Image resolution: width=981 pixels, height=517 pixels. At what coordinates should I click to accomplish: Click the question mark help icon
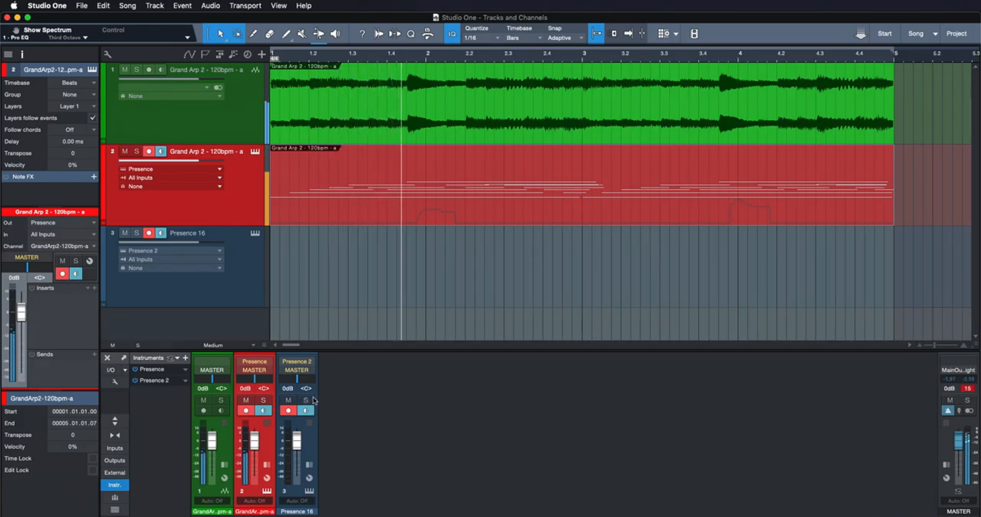[x=362, y=34]
